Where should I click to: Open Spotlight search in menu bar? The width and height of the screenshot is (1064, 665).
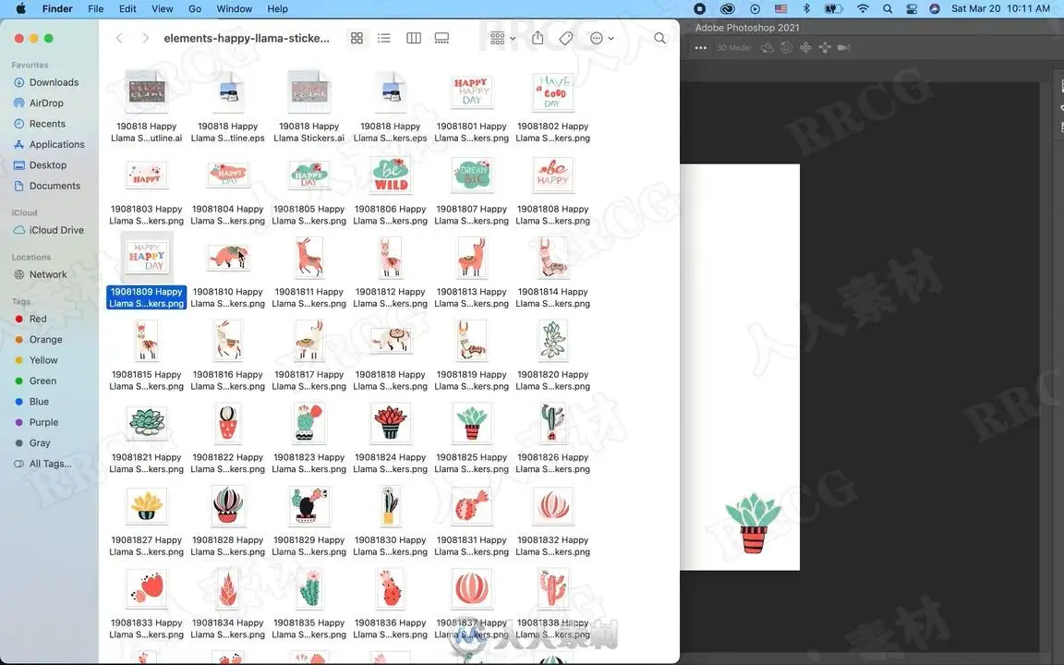tap(888, 9)
